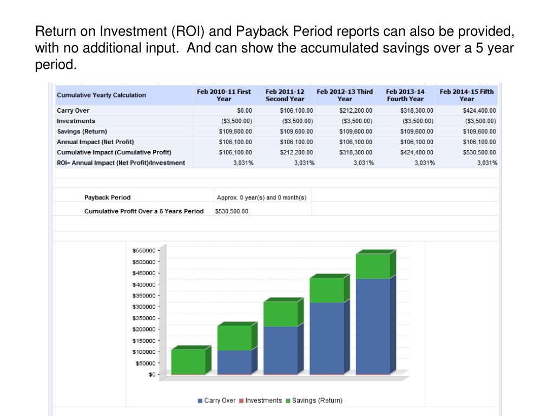Click the green Savings (Return) legend swatch
This screenshot has height=416, width=554.
pos(288,401)
